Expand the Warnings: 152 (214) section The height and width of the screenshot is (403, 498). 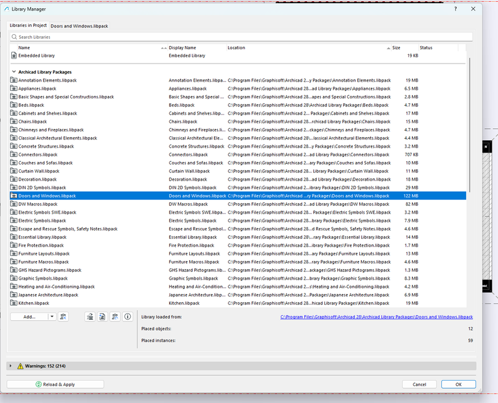point(11,366)
